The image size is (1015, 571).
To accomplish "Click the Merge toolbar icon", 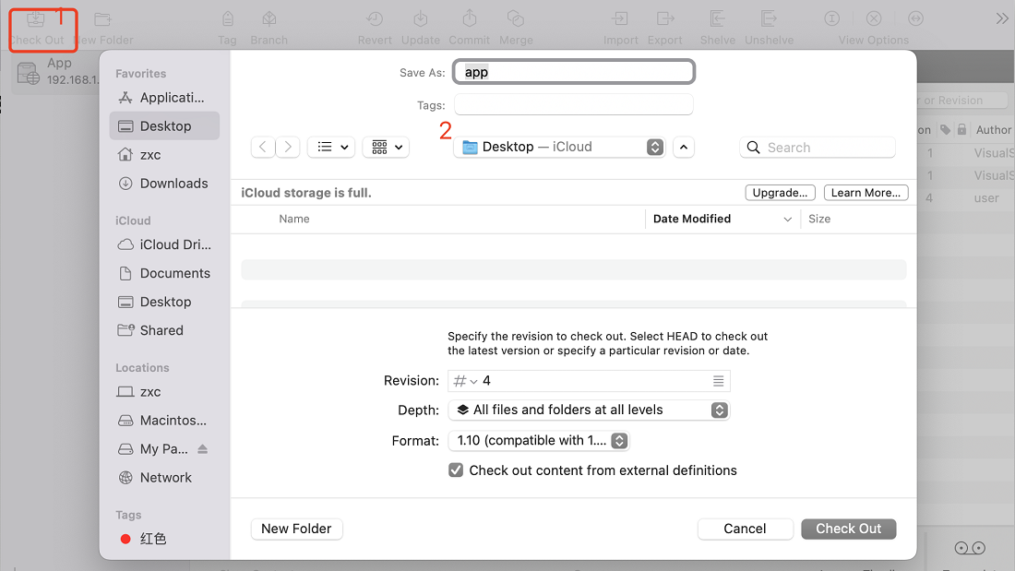I will coord(516,18).
